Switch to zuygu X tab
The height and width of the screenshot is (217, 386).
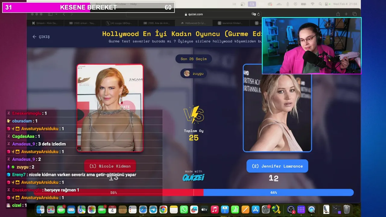click(119, 23)
